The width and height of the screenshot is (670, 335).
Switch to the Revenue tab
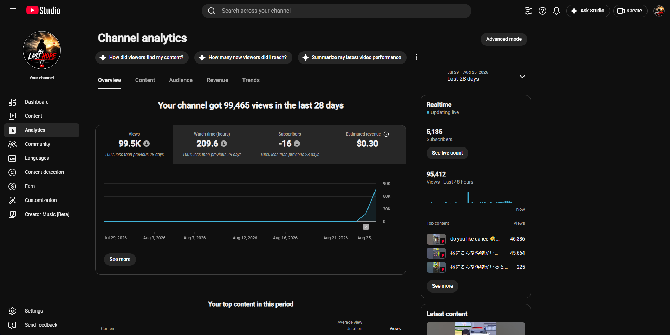(x=217, y=80)
